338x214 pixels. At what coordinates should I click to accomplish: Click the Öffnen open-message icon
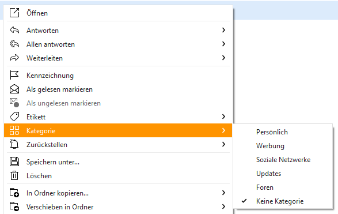pyautogui.click(x=14, y=13)
